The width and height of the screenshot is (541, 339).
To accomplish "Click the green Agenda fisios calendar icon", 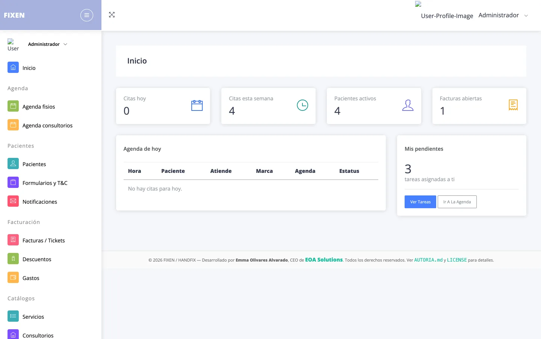I will (13, 106).
